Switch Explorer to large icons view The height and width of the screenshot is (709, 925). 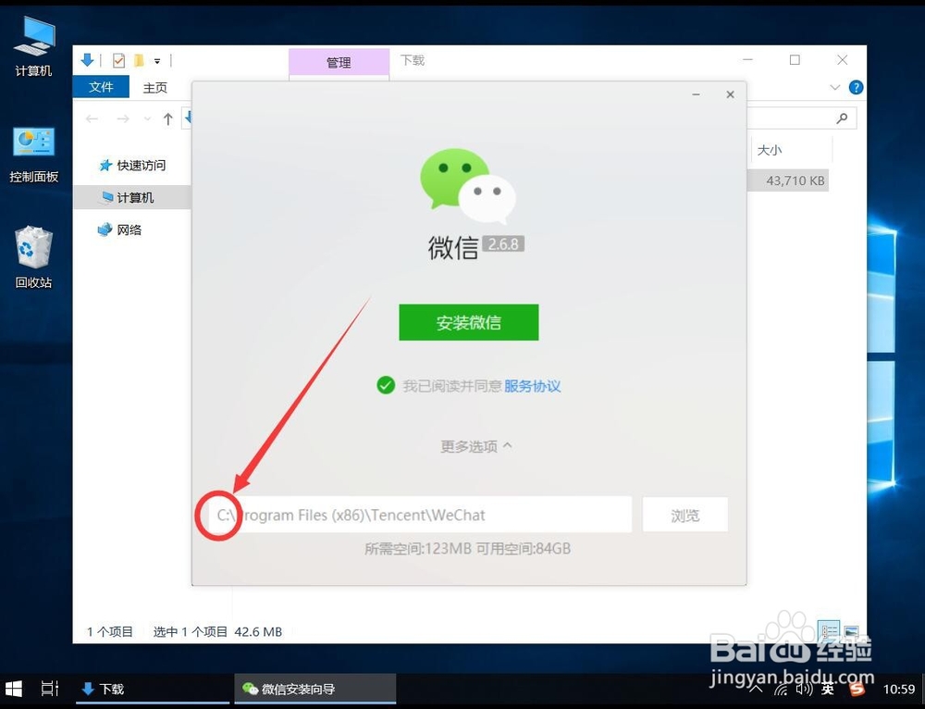click(x=851, y=631)
